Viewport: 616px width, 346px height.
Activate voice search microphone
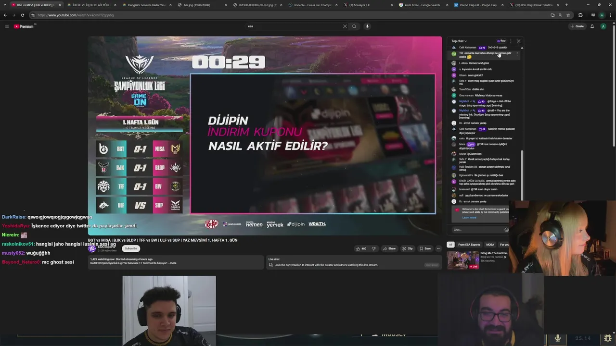click(367, 26)
